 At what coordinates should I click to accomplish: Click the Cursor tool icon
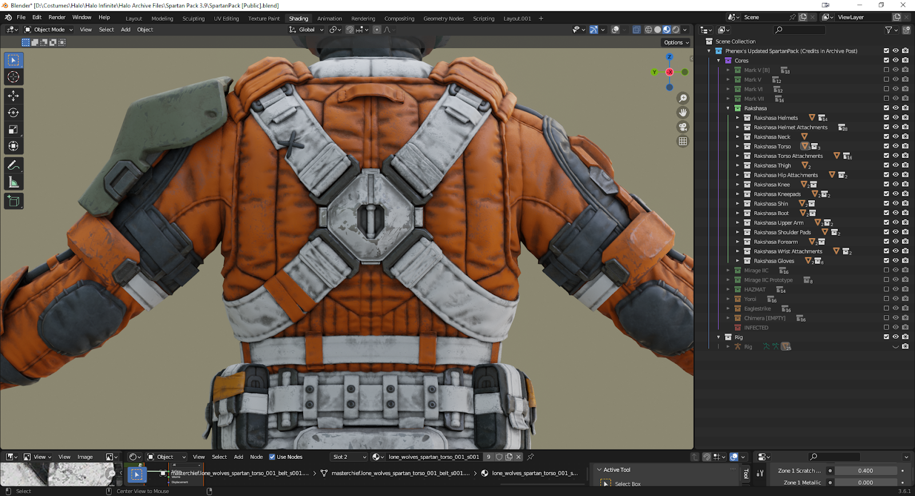14,77
